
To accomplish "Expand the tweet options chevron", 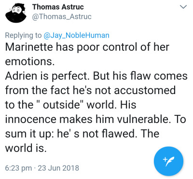I will [x=183, y=7].
